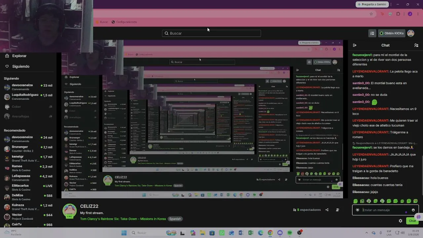The image size is (423, 238).
Task: Bookmark page with the star icon
Action: click(371, 14)
